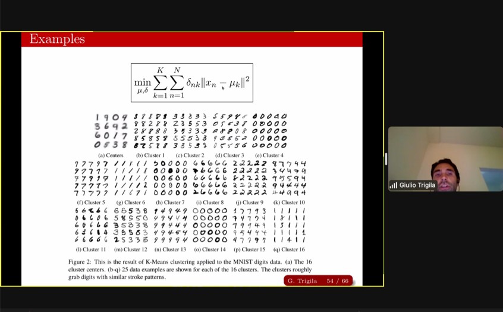This screenshot has width=503, height=312.
Task: Click the "(i) Cluster 8" caption
Action: pos(210,202)
